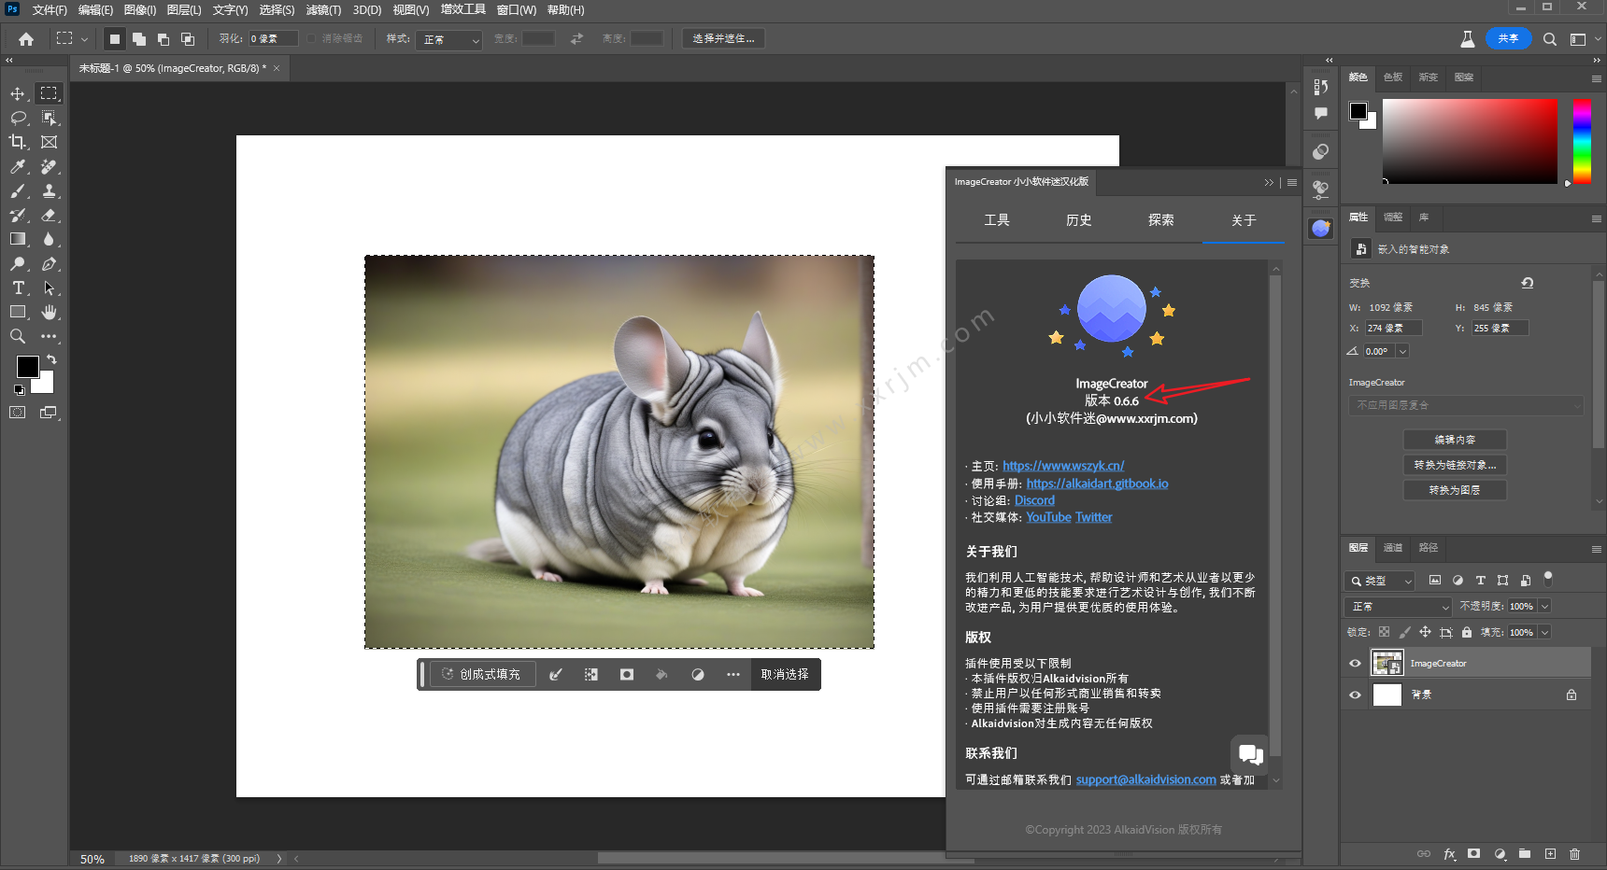The height and width of the screenshot is (870, 1607).
Task: Open the opacity 100% dropdown arrow
Action: point(1544,607)
